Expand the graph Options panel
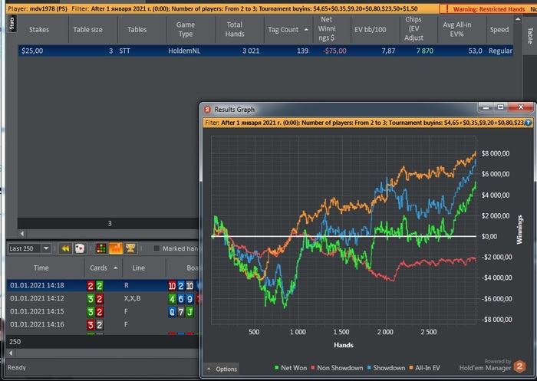Viewport: 537px width, 381px height. click(x=222, y=369)
